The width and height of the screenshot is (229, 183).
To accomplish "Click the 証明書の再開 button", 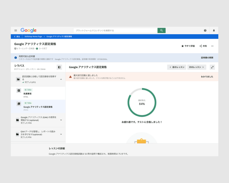I will pos(207,58).
